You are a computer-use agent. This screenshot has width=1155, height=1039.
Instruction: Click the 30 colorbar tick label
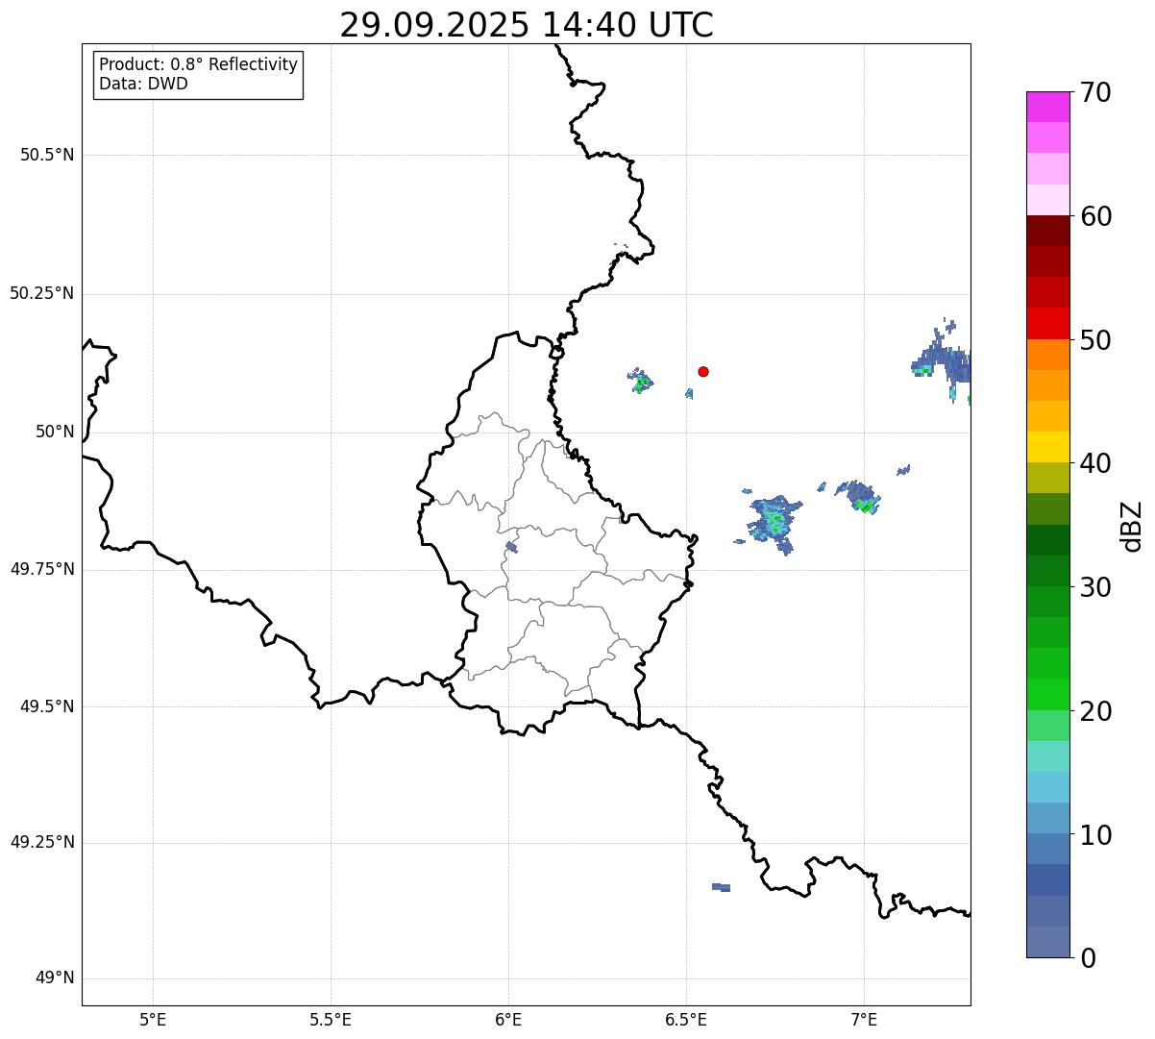pyautogui.click(x=1095, y=587)
